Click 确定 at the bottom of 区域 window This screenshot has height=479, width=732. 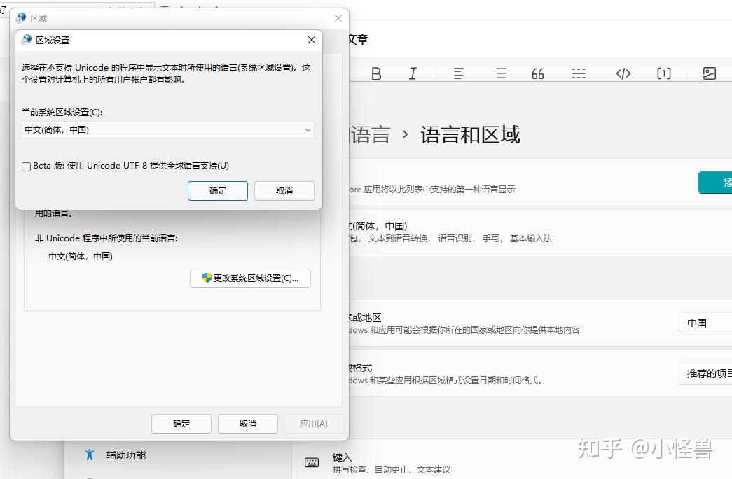click(x=181, y=424)
